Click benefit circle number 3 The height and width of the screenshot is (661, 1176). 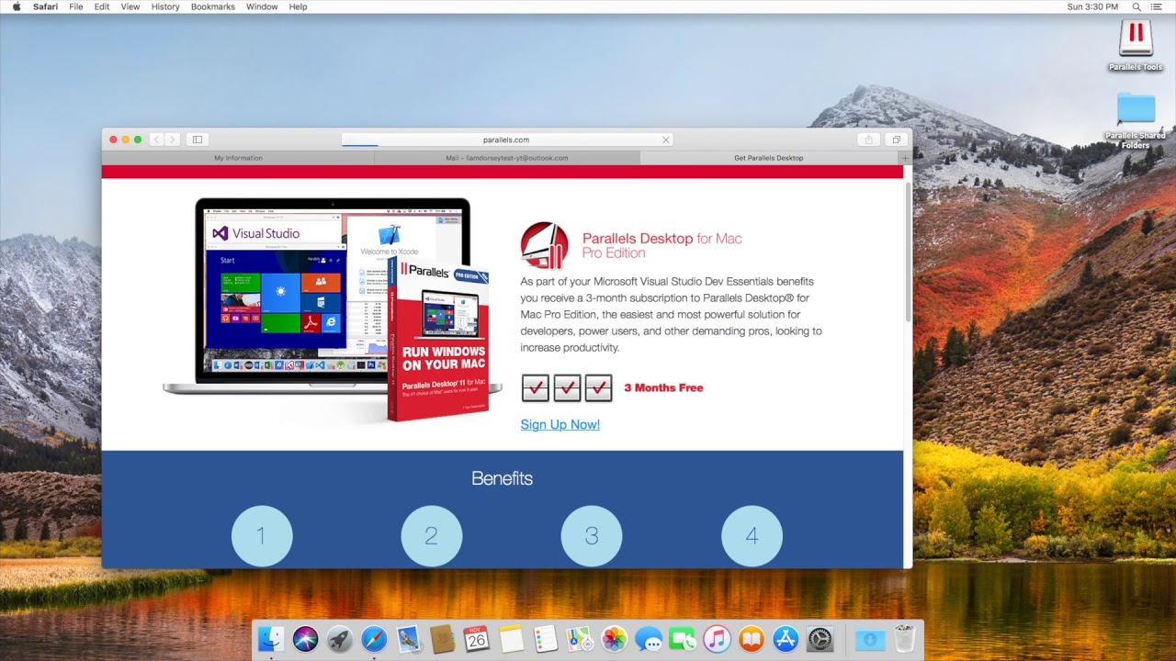592,535
